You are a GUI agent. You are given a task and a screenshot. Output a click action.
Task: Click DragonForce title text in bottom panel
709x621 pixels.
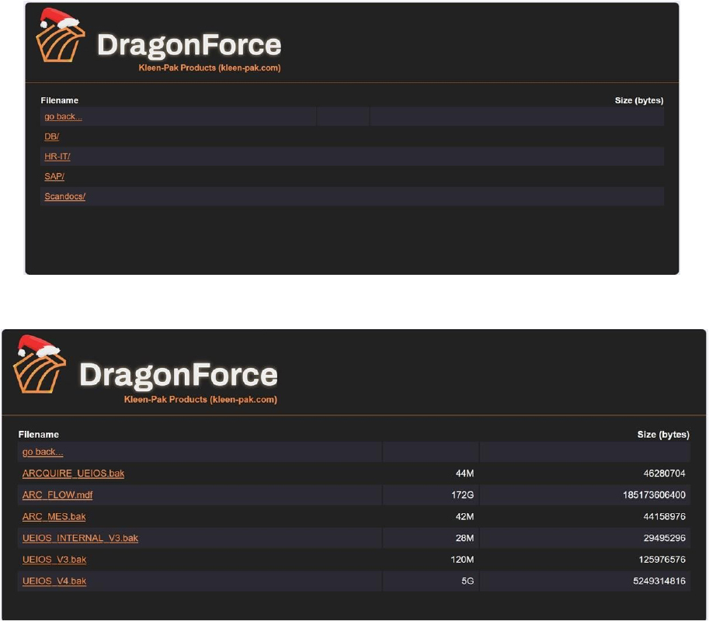click(x=179, y=375)
